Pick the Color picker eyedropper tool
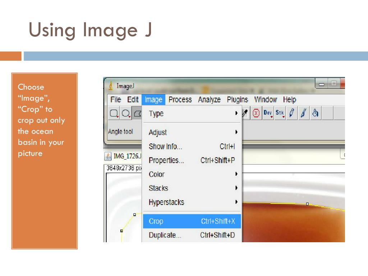The image size is (368, 276). [245, 113]
